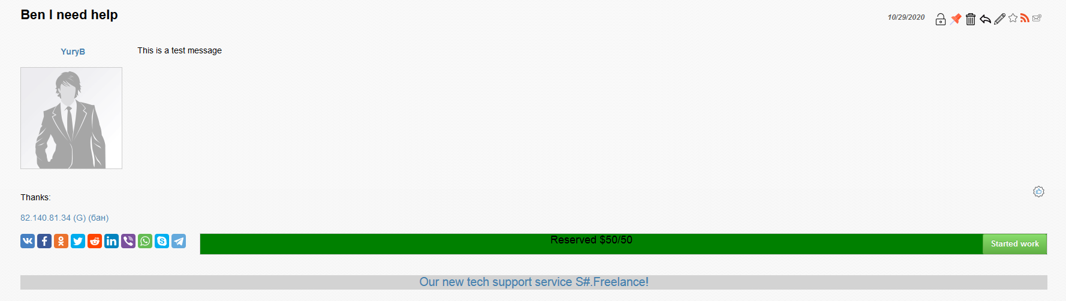Delete the post with the trash icon
This screenshot has width=1066, height=301.
pos(971,19)
